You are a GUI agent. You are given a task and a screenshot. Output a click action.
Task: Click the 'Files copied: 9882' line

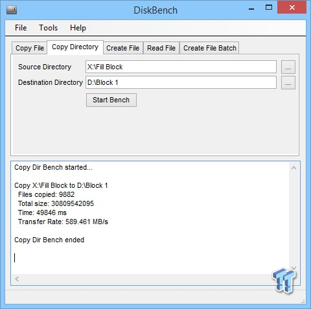pos(46,194)
